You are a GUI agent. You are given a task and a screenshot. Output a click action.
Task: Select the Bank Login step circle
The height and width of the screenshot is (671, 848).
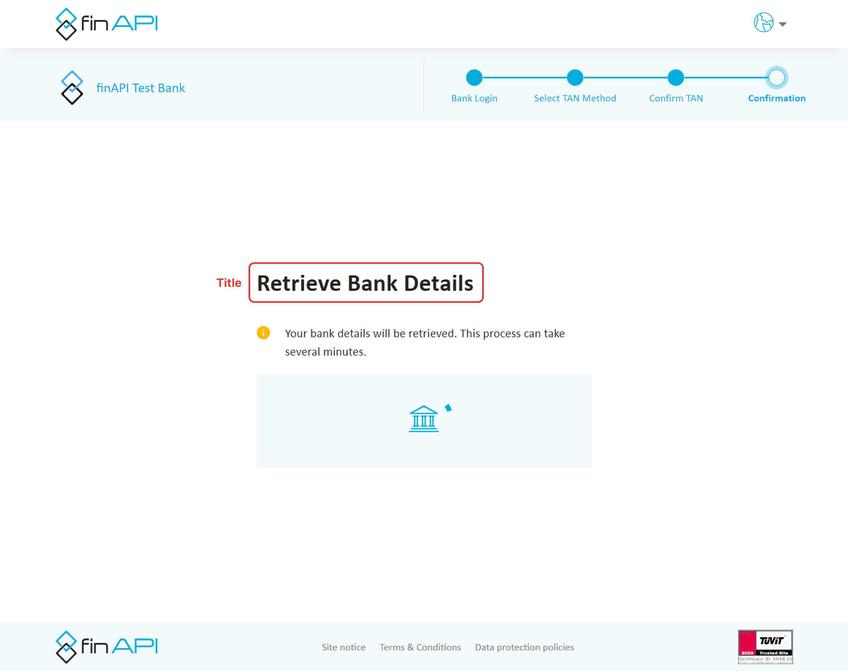(x=474, y=77)
